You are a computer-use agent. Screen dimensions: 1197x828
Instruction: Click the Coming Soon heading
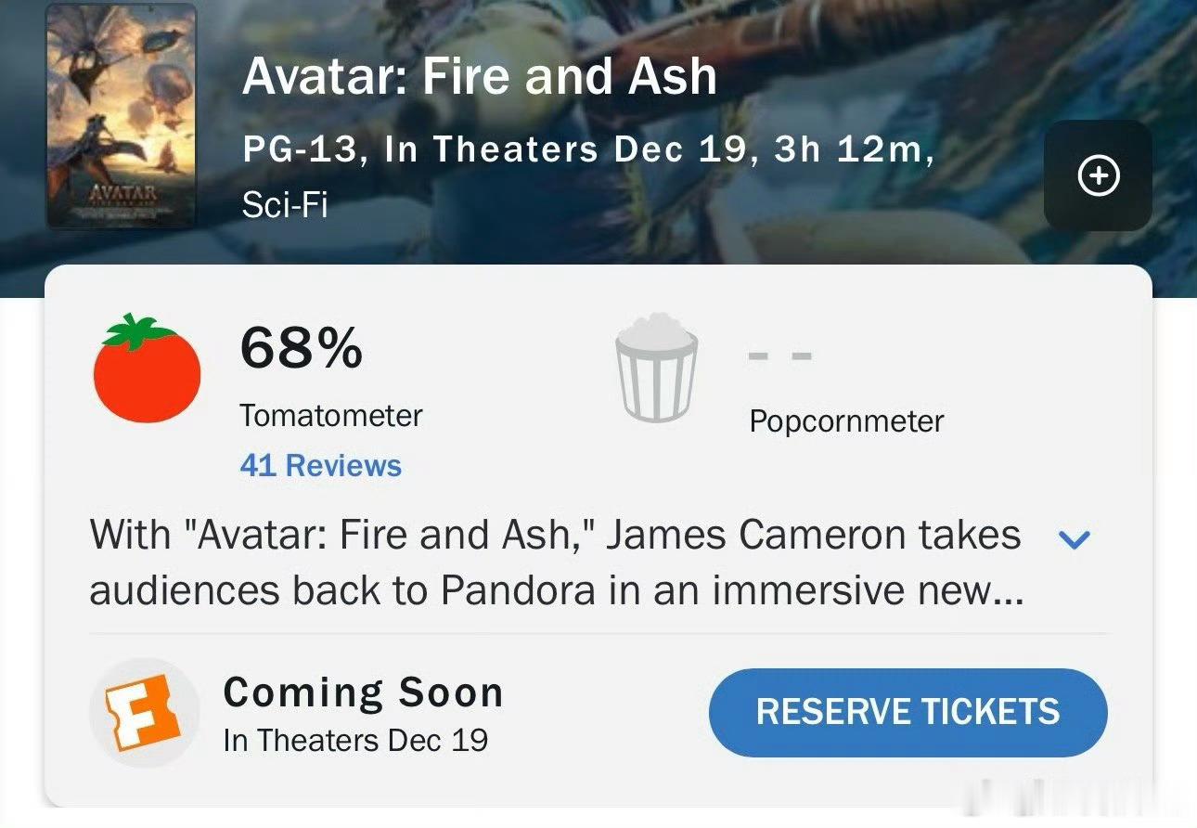tap(363, 692)
